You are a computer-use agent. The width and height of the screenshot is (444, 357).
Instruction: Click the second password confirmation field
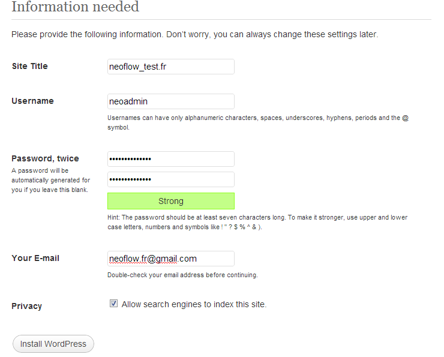(x=170, y=179)
